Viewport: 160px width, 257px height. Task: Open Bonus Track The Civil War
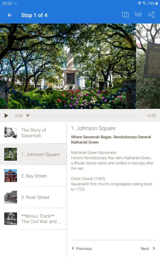(33, 219)
